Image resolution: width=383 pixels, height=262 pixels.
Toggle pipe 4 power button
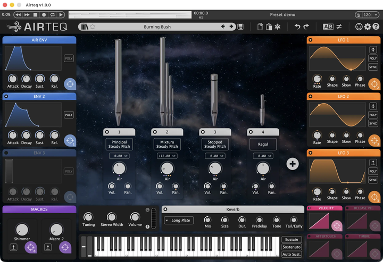click(251, 132)
